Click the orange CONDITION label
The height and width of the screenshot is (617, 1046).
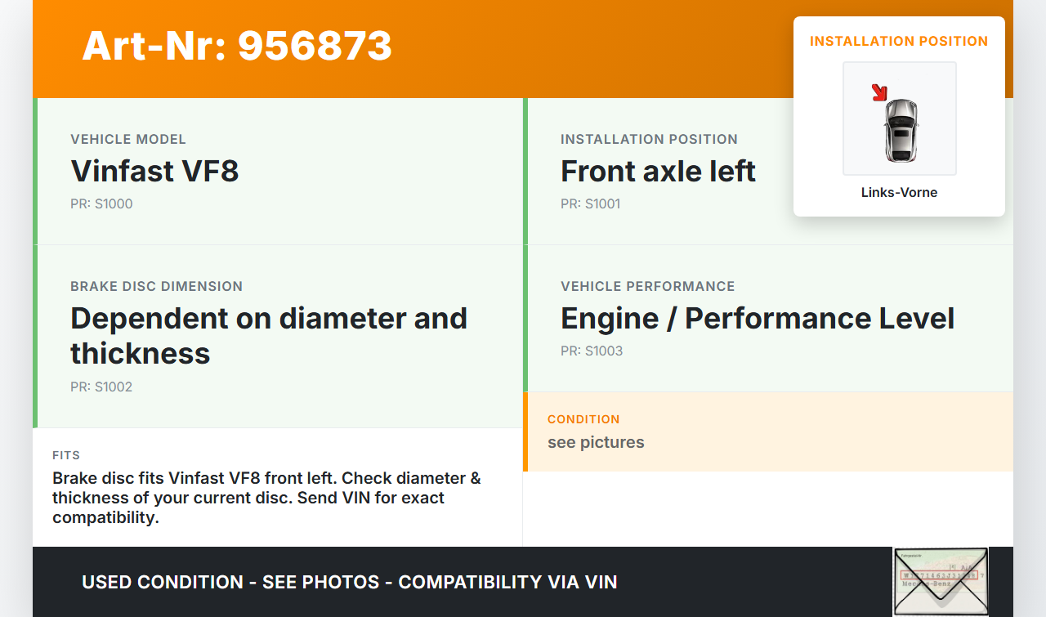(x=583, y=419)
